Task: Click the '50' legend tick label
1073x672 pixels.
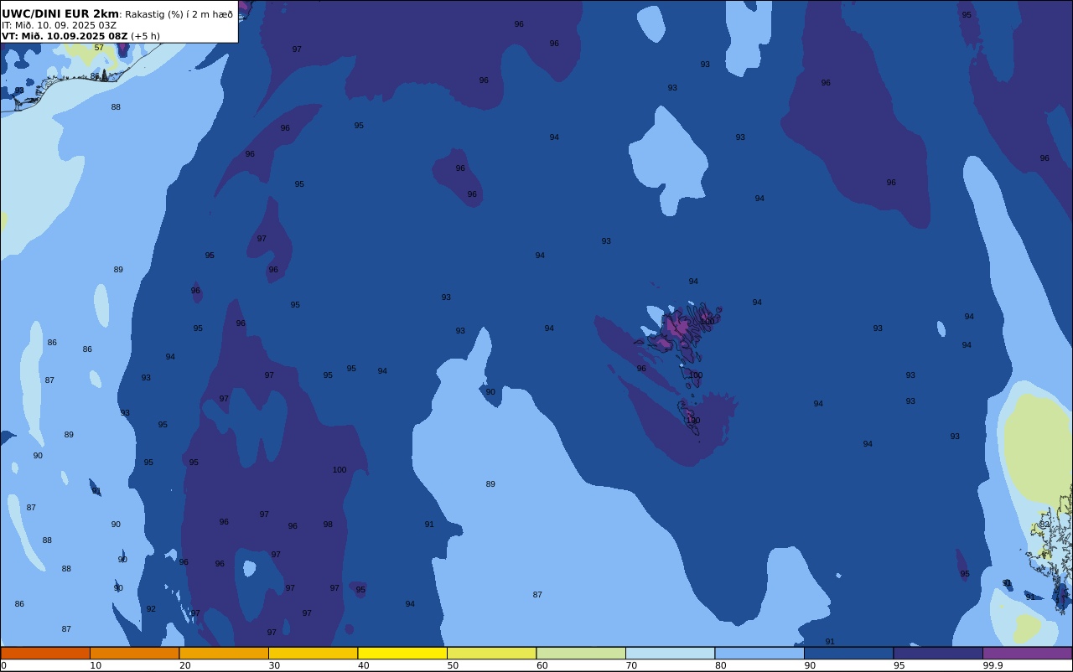Action: [x=453, y=665]
